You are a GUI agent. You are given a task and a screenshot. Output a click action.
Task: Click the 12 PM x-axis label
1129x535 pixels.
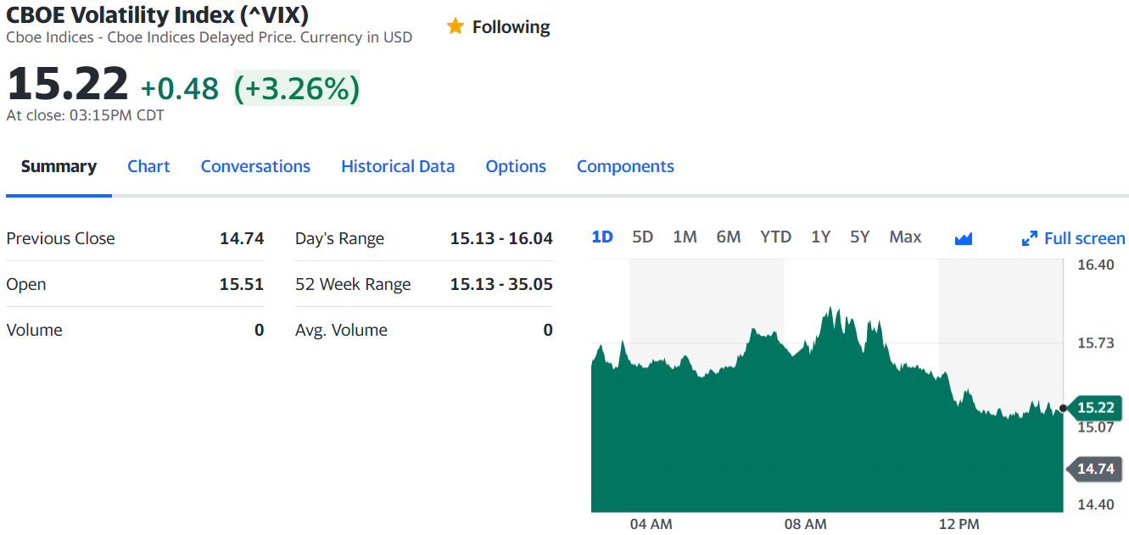pyautogui.click(x=959, y=524)
